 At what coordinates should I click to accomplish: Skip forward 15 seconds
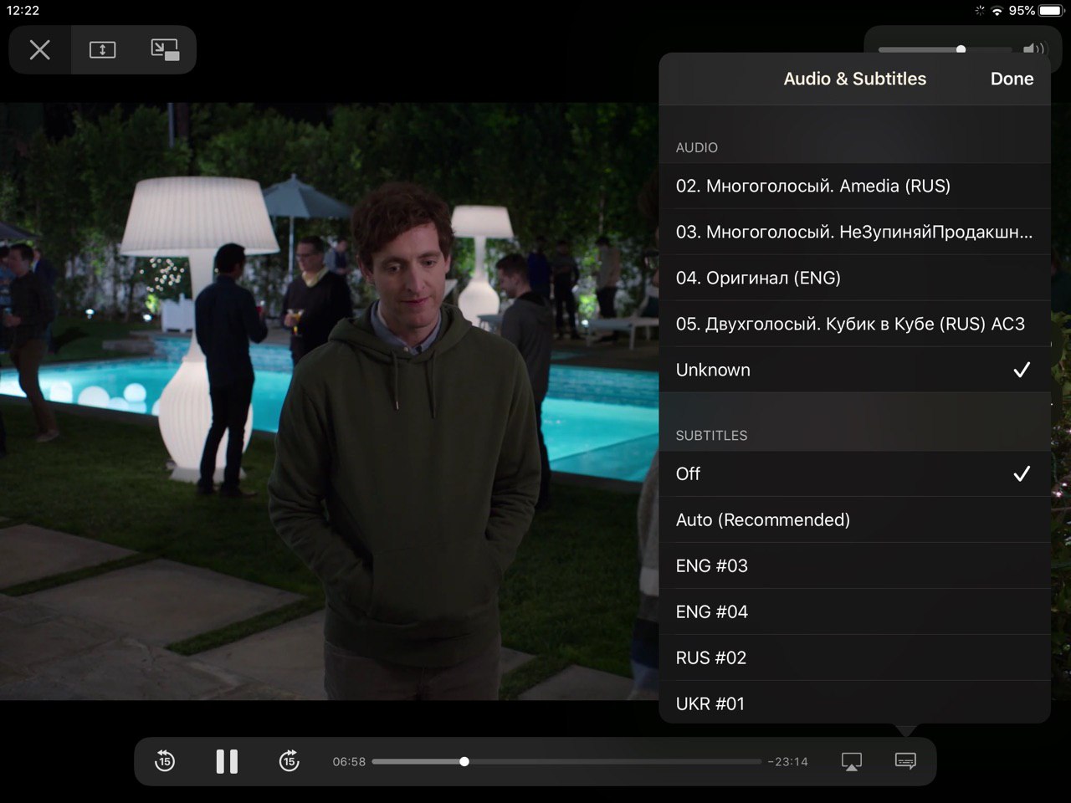[289, 761]
